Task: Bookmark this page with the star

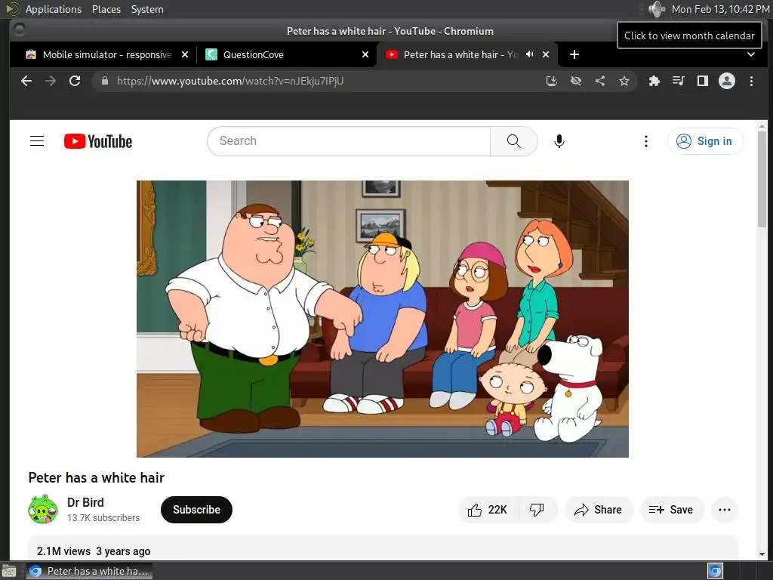Action: (624, 81)
